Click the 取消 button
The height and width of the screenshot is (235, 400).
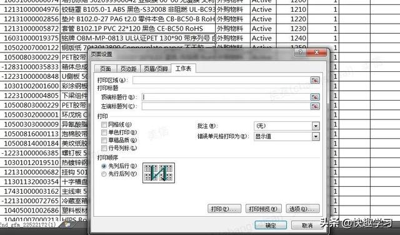(307, 225)
